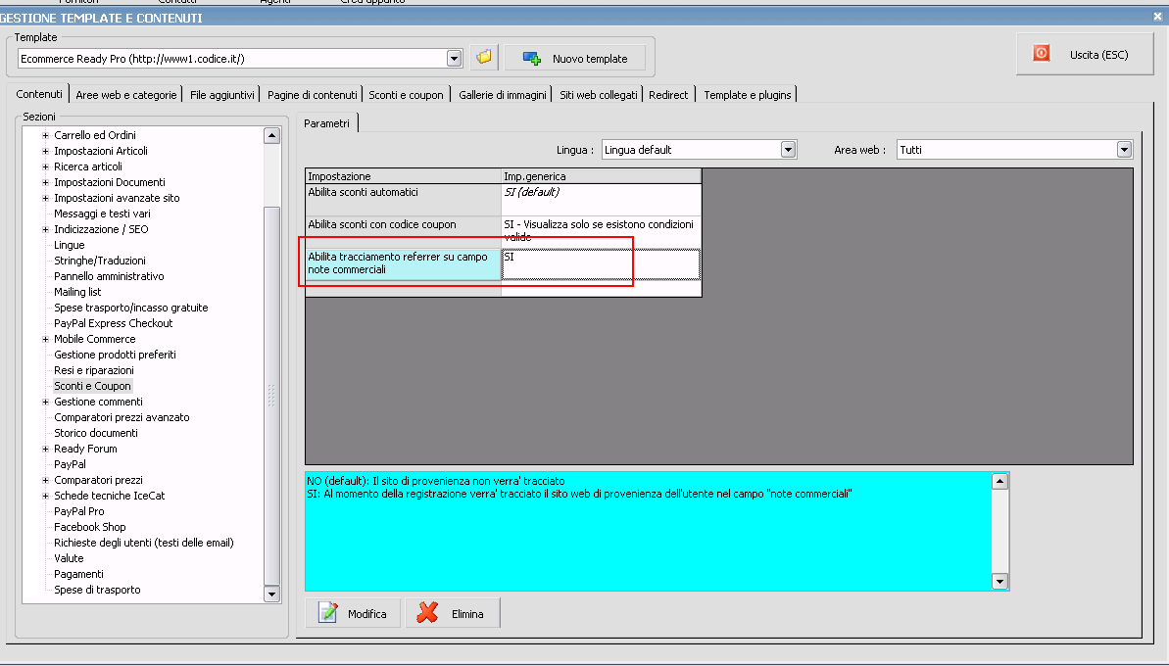The width and height of the screenshot is (1169, 666).
Task: Open the Area web dropdown
Action: [x=1124, y=150]
